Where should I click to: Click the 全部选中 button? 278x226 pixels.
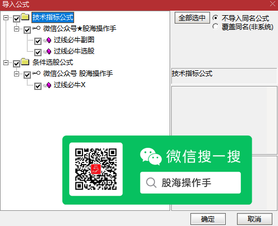(x=192, y=18)
